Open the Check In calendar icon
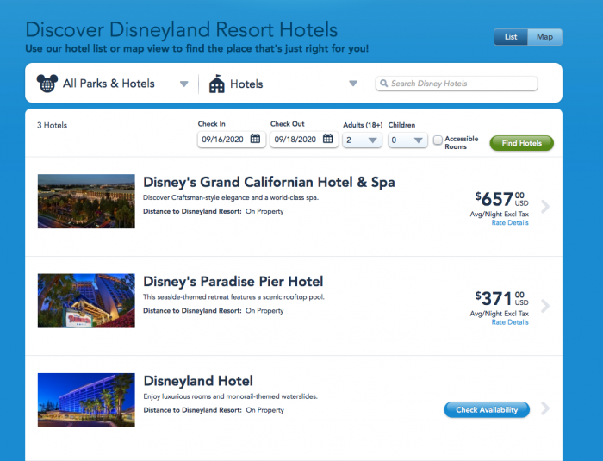Viewport: 603px width, 461px height. click(255, 139)
